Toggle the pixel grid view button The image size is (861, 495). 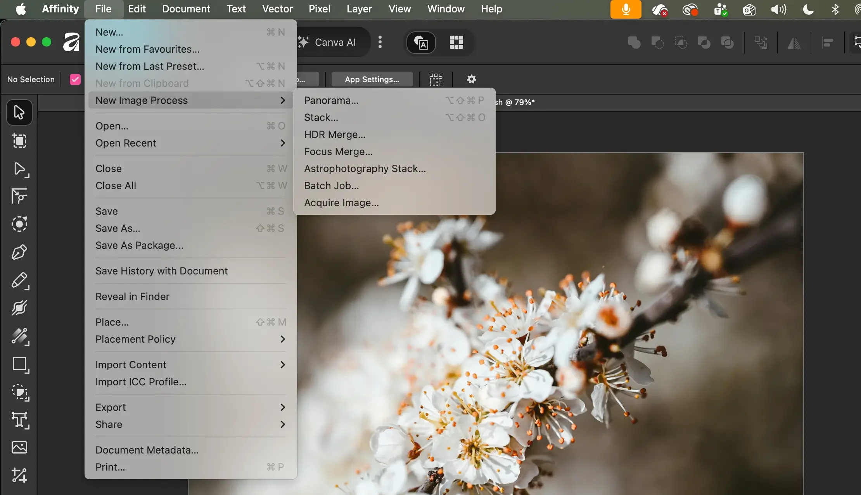456,42
